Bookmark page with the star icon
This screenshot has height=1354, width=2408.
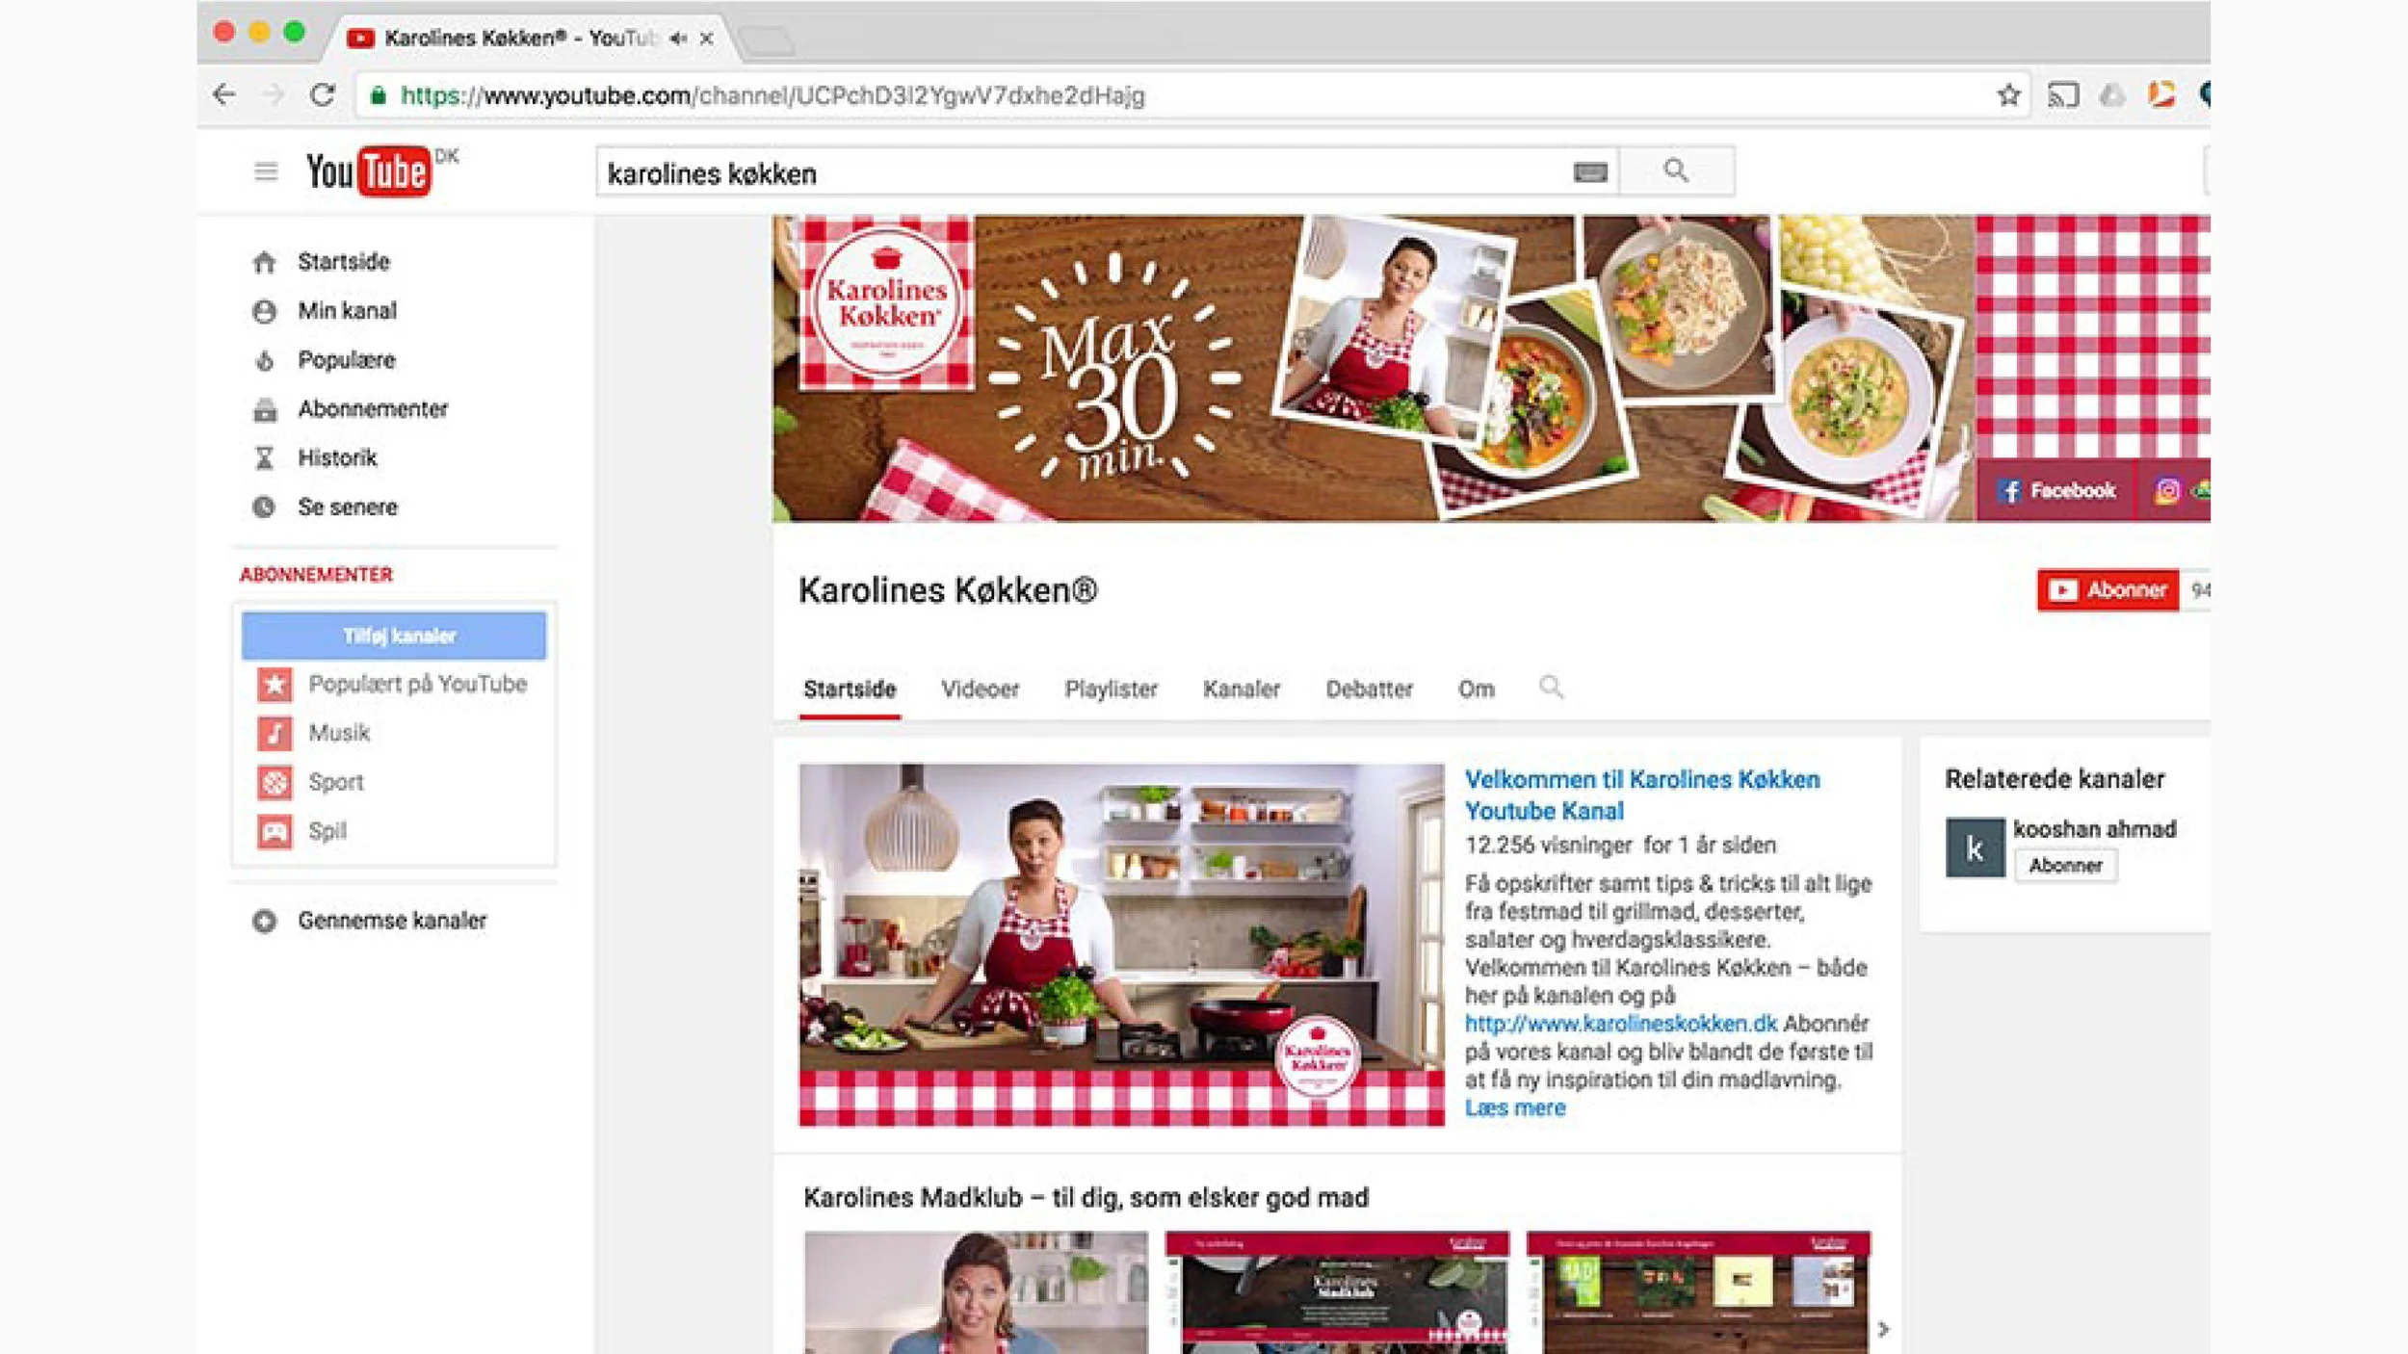[x=2008, y=94]
